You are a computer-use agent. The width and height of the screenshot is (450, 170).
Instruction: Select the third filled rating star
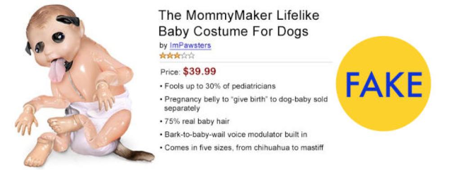tap(177, 56)
